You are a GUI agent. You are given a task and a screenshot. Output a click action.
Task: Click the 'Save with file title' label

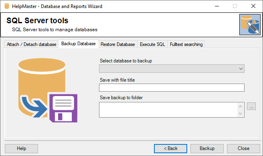coord(117,80)
